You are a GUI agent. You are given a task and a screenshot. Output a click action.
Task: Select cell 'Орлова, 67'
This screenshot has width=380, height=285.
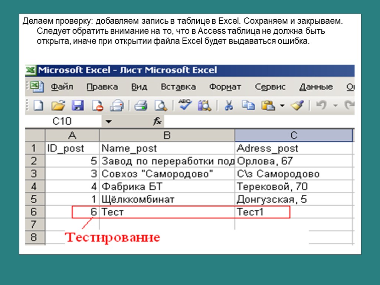294,161
